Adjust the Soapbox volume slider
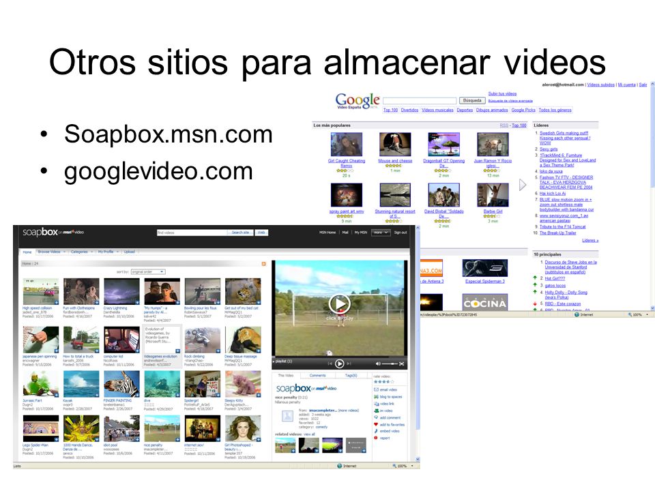The width and height of the screenshot is (655, 491). pos(390,363)
